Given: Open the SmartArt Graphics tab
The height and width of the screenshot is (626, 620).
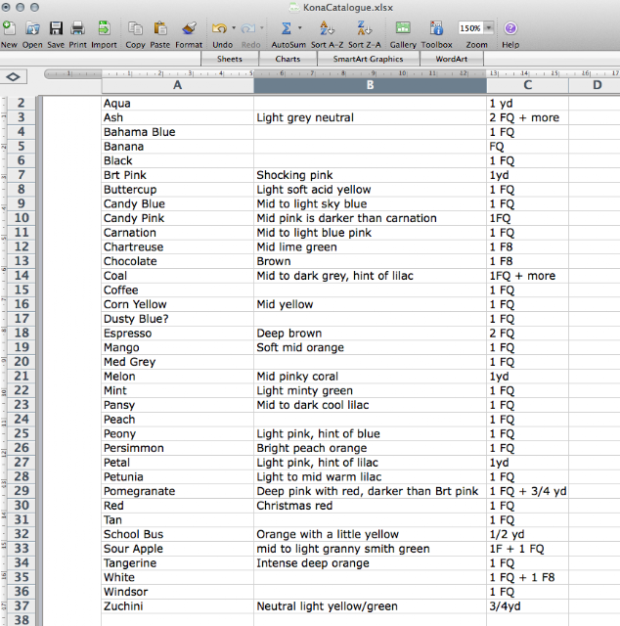Looking at the screenshot, I should point(368,59).
